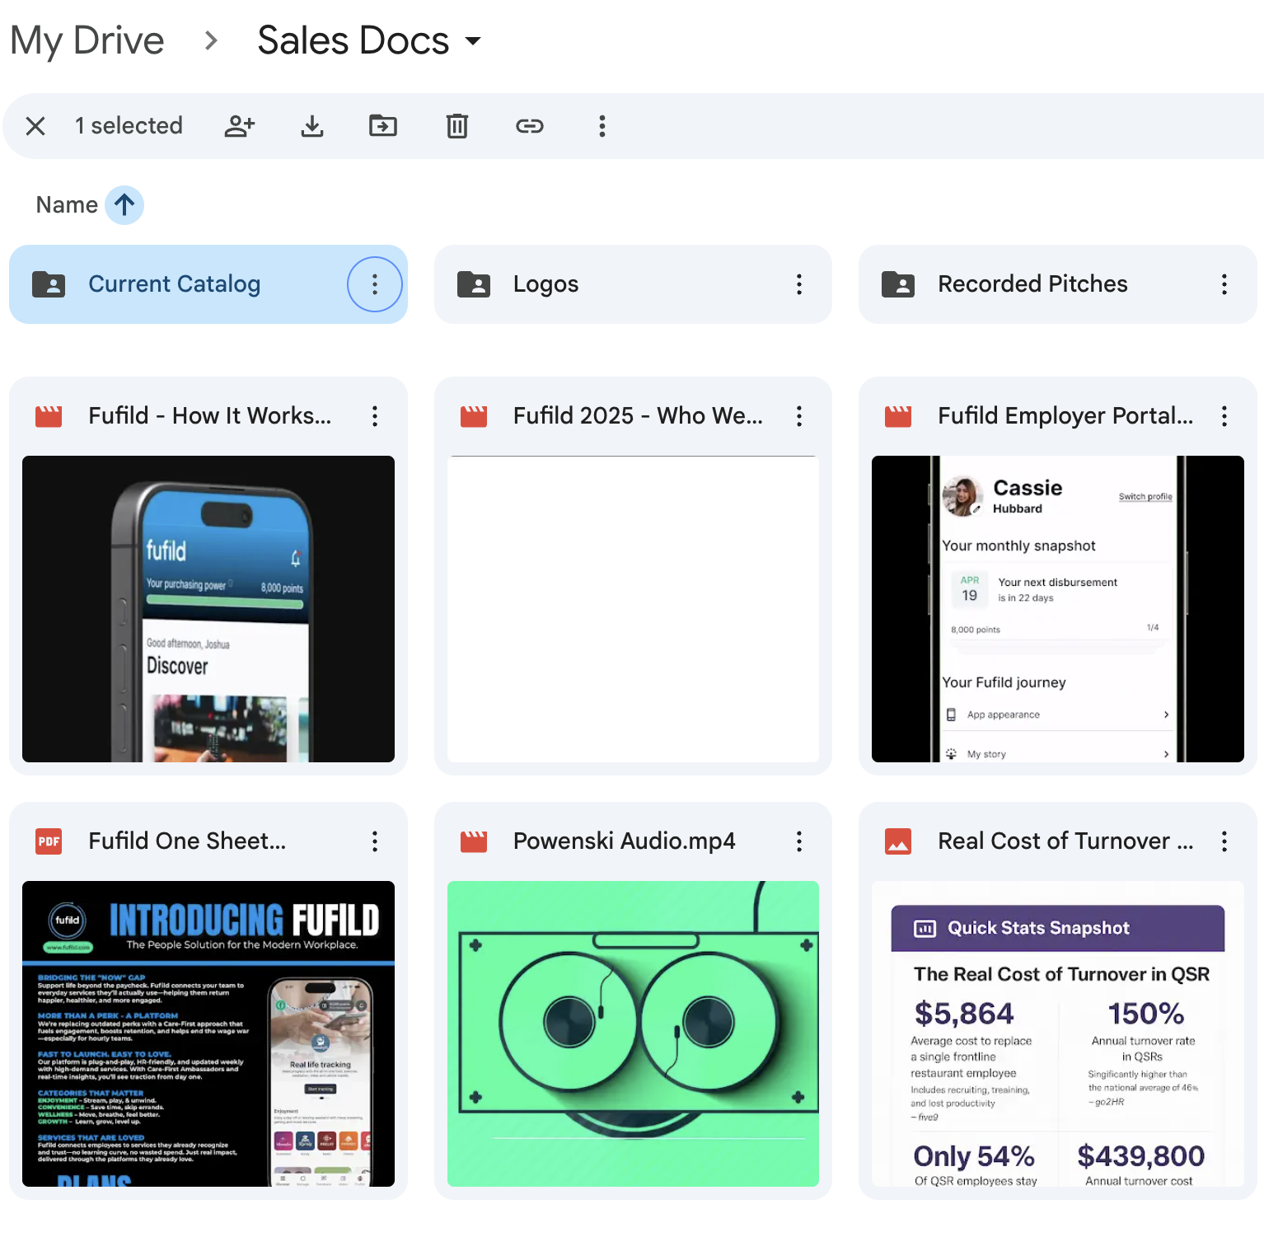Image resolution: width=1264 pixels, height=1237 pixels.
Task: Click image icon of Real Cost of Turnover
Action: pyautogui.click(x=898, y=841)
